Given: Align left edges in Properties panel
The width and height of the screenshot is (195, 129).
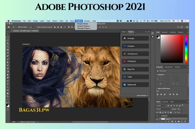Looking at the screenshot, I should [x=158, y=95].
